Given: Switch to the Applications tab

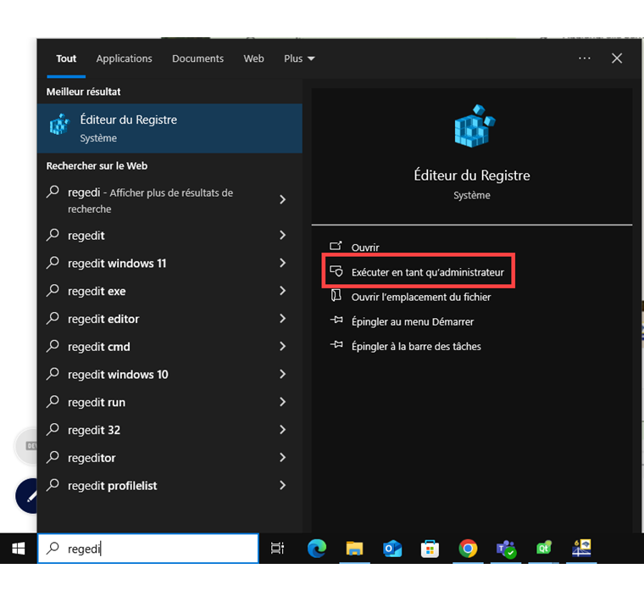Looking at the screenshot, I should coord(124,59).
